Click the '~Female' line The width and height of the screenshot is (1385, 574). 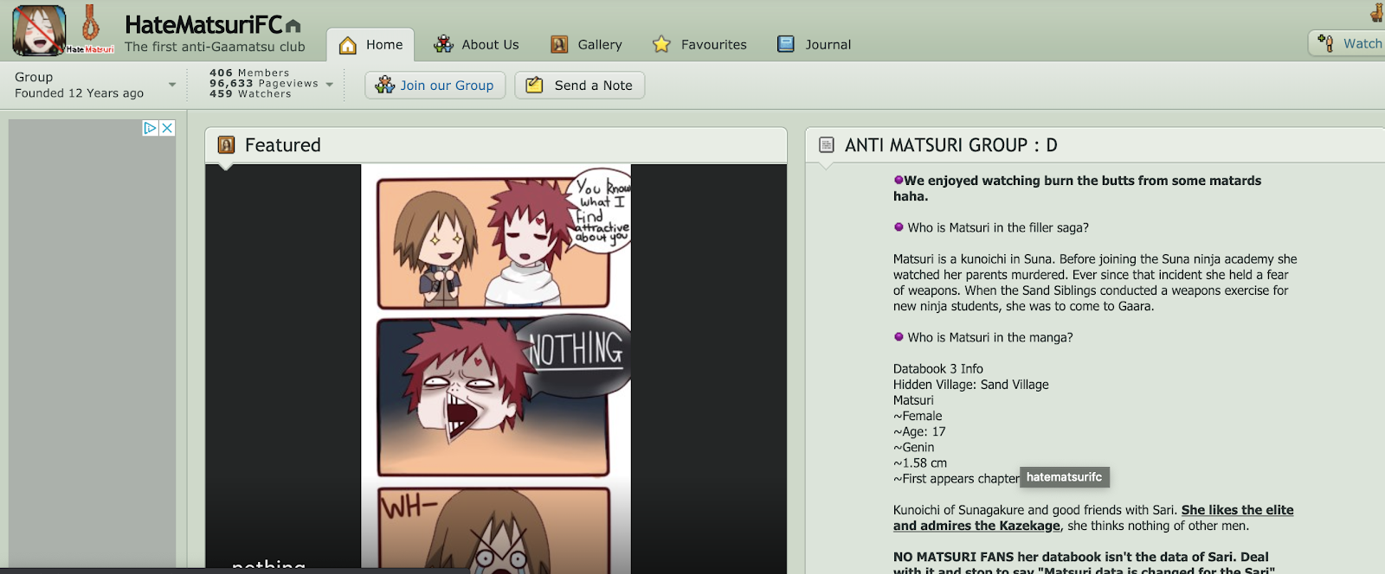pyautogui.click(x=918, y=416)
